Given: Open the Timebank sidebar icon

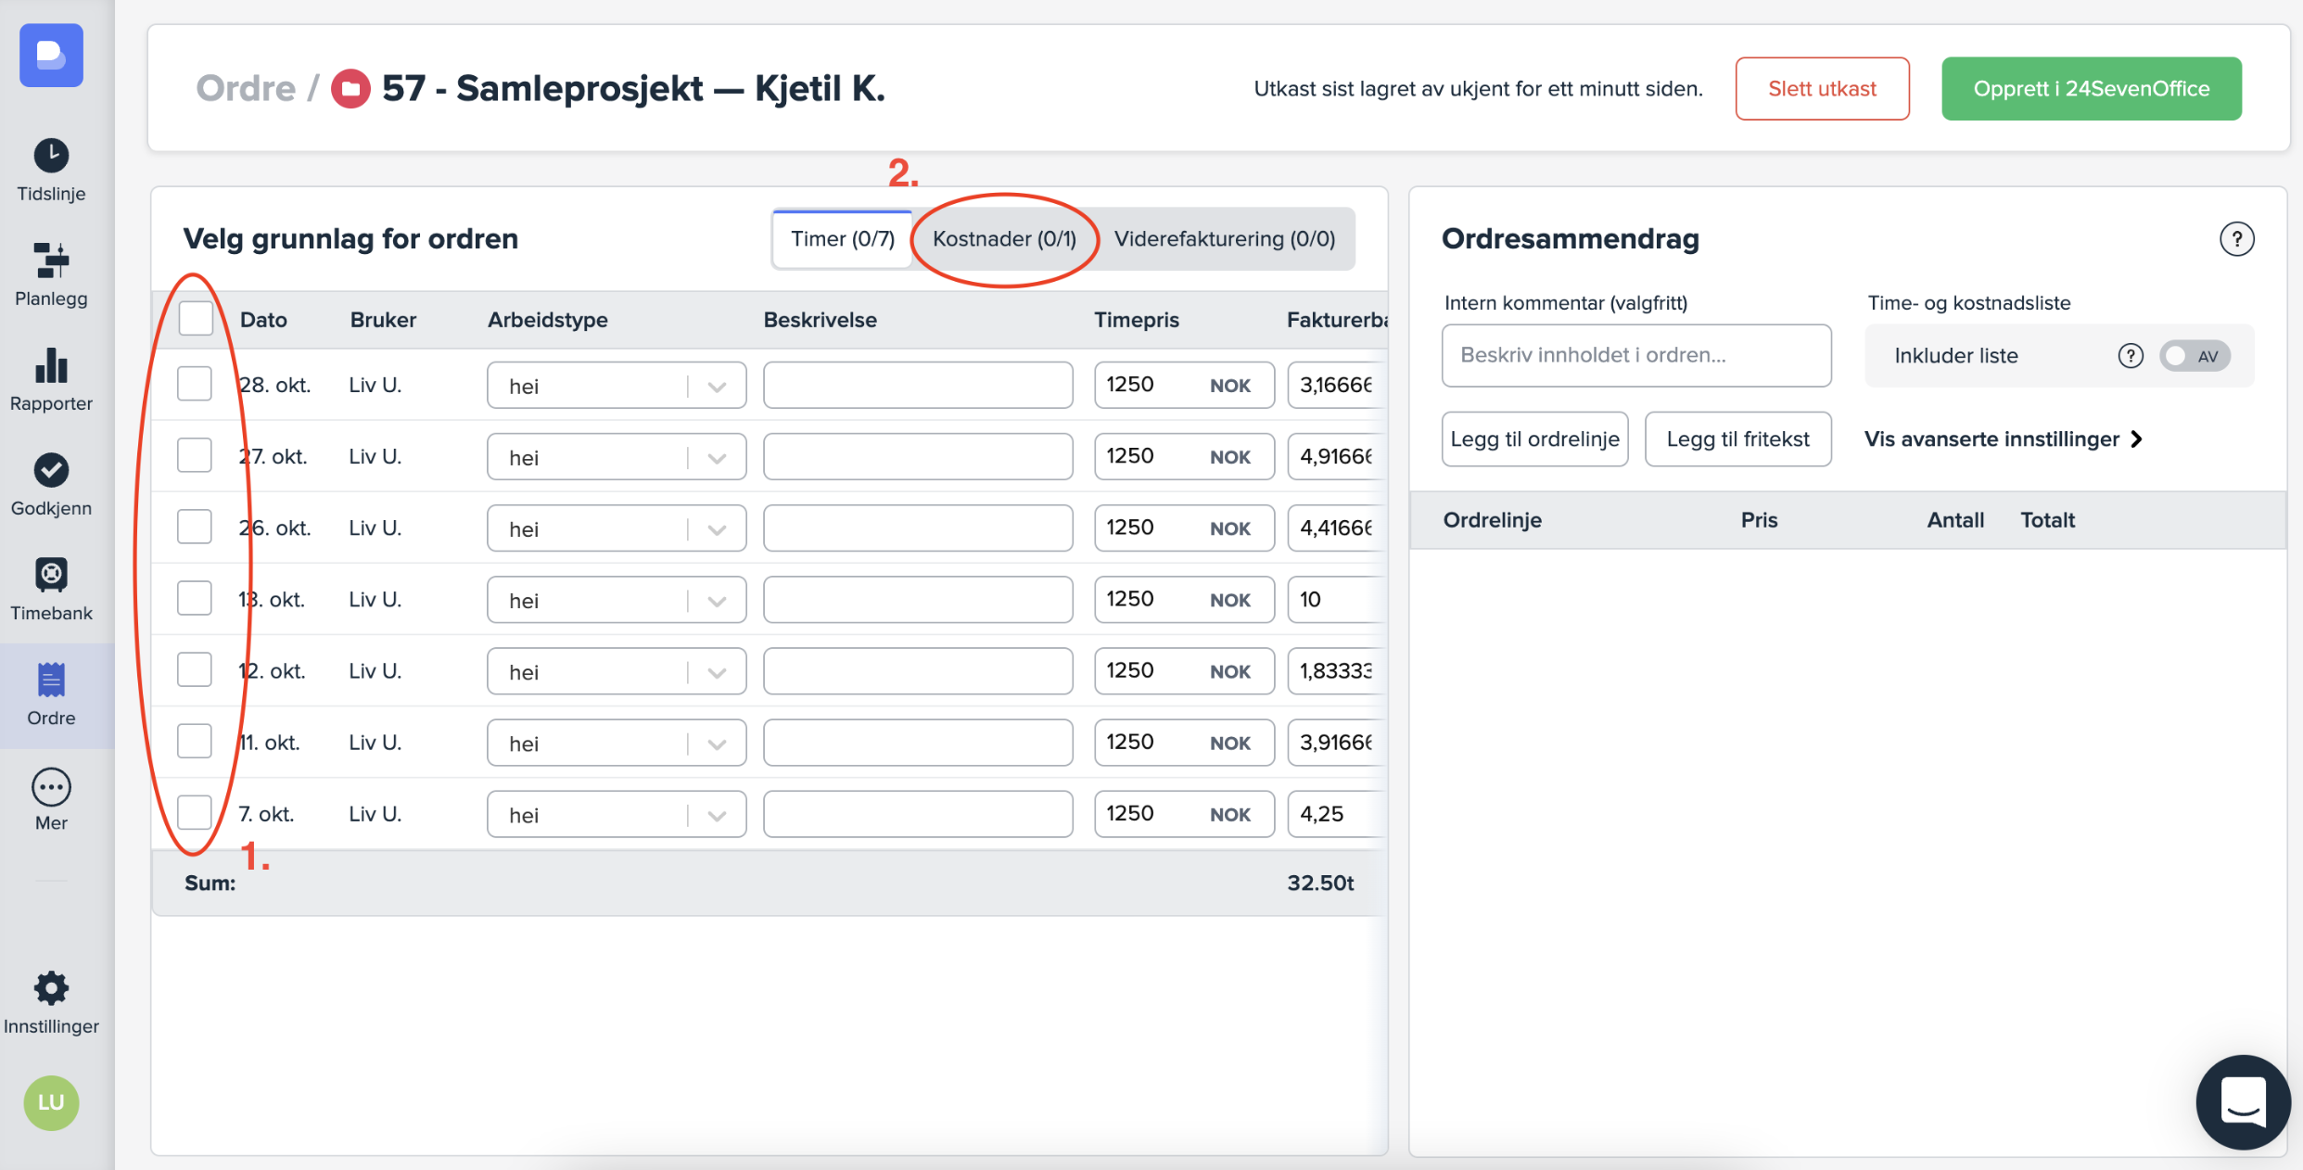Looking at the screenshot, I should click(51, 575).
